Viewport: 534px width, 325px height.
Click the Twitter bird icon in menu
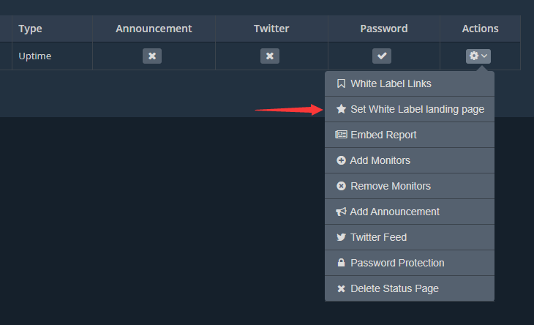point(341,237)
